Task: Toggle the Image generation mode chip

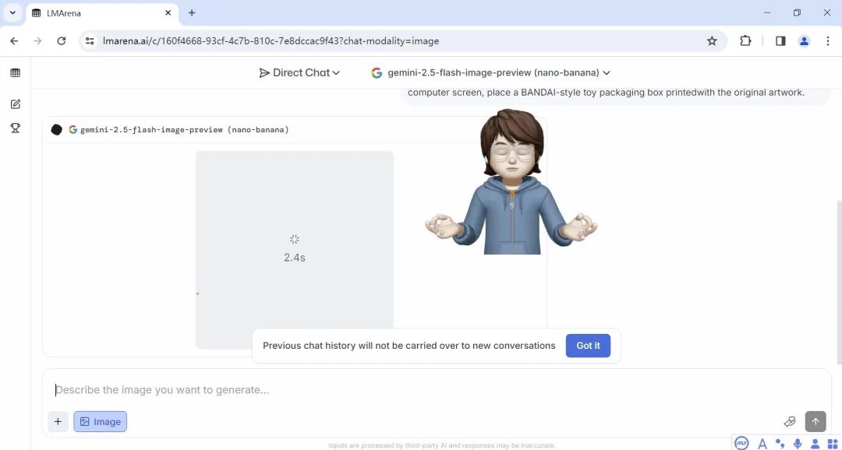Action: click(100, 421)
